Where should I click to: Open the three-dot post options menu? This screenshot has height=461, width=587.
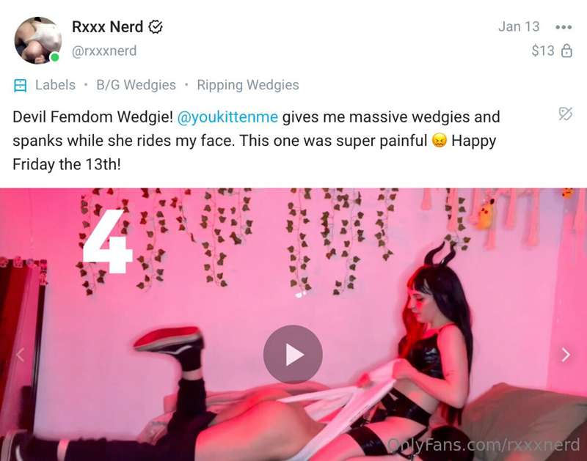point(564,27)
